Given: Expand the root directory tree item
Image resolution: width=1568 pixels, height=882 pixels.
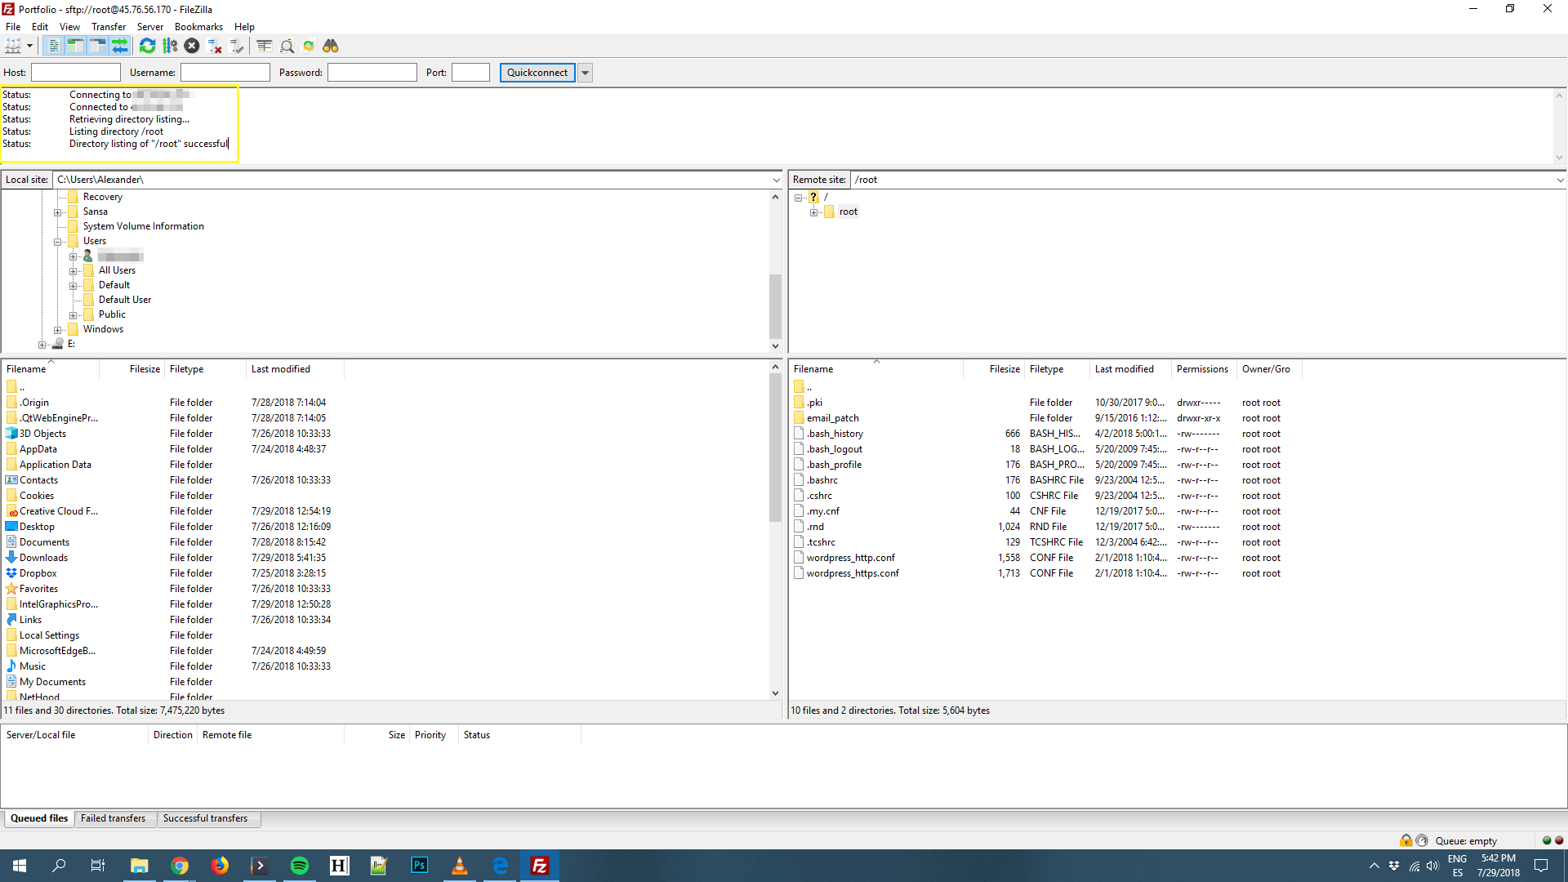Looking at the screenshot, I should coord(812,211).
